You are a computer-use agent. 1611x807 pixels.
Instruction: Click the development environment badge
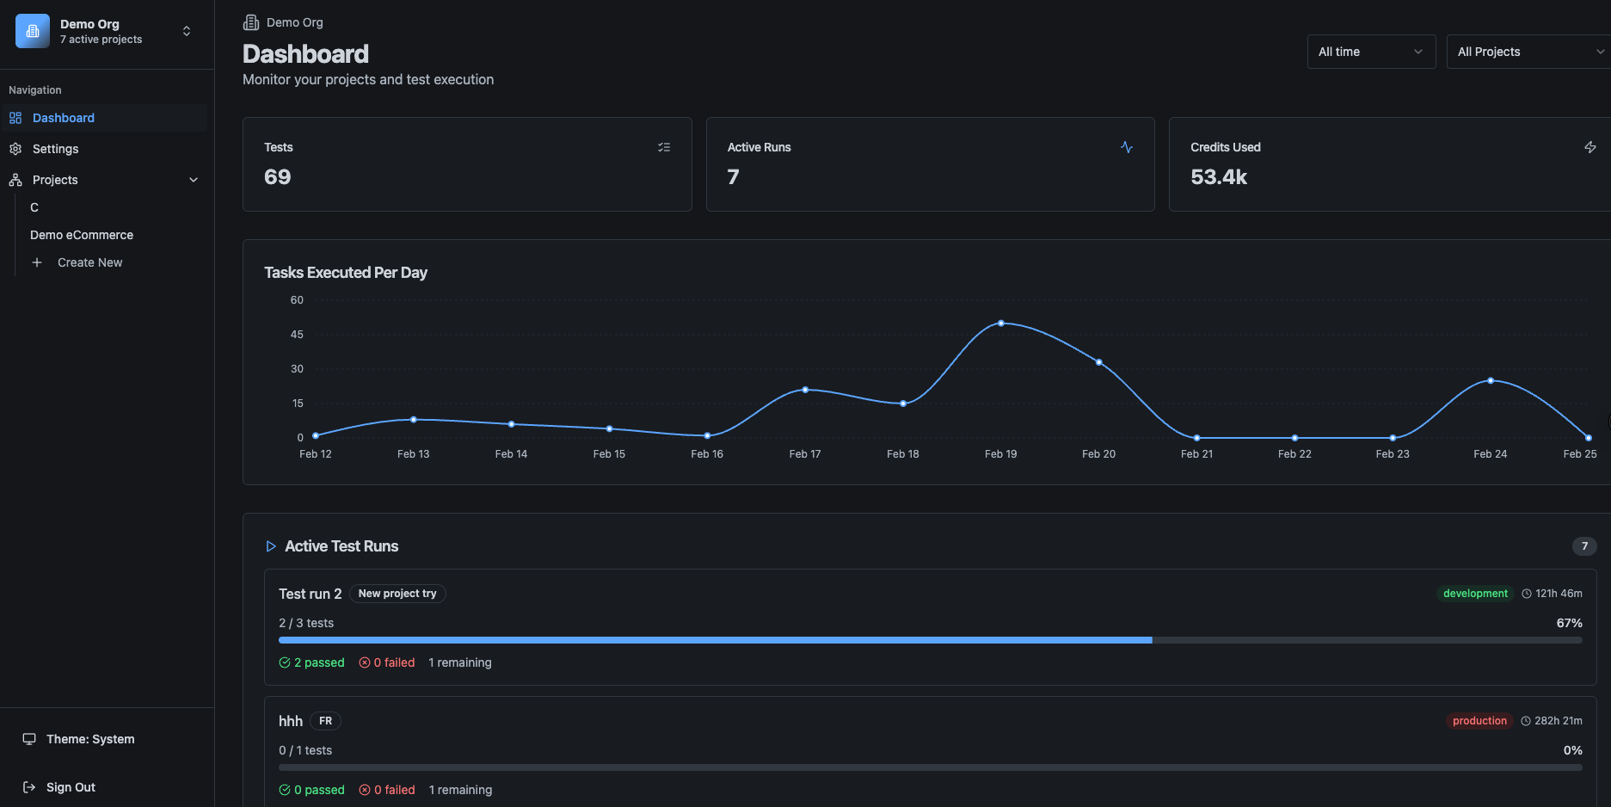(1474, 593)
